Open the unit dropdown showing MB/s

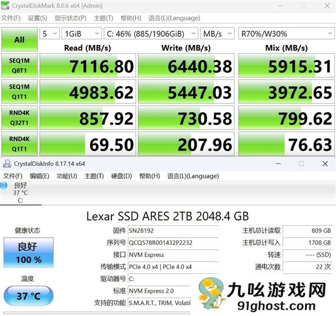[x=217, y=34]
